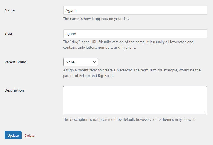
Task: Click the Description field label
Action: (14, 90)
